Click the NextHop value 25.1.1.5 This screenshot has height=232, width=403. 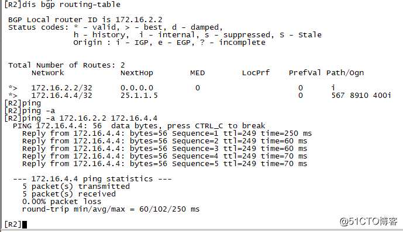click(x=139, y=96)
